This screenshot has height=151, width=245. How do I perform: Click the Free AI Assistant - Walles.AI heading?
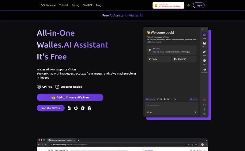coord(122,16)
